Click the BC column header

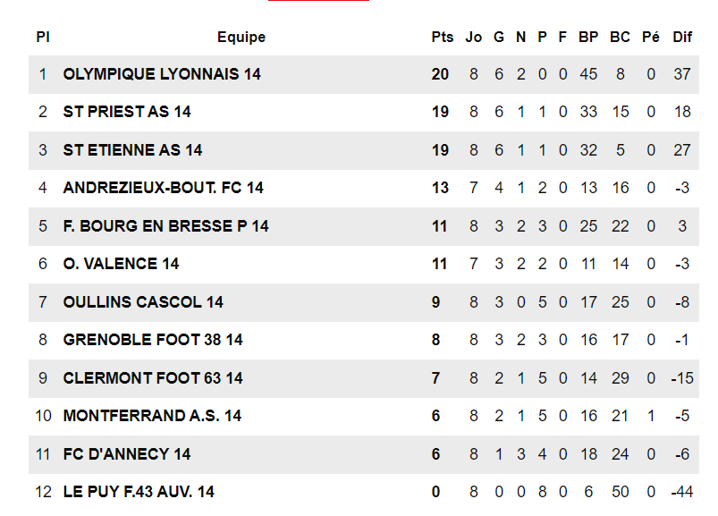[620, 37]
